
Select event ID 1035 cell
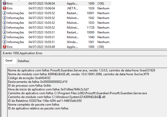point(91,23)
